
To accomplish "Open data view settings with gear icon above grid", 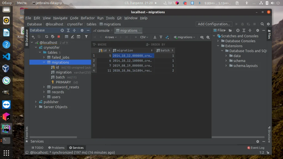I will coord(208,37).
